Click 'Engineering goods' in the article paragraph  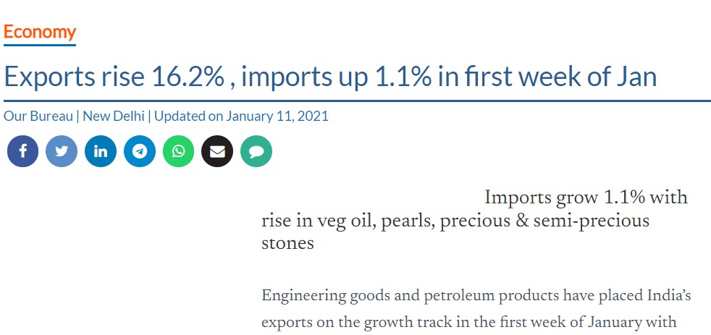pos(321,296)
